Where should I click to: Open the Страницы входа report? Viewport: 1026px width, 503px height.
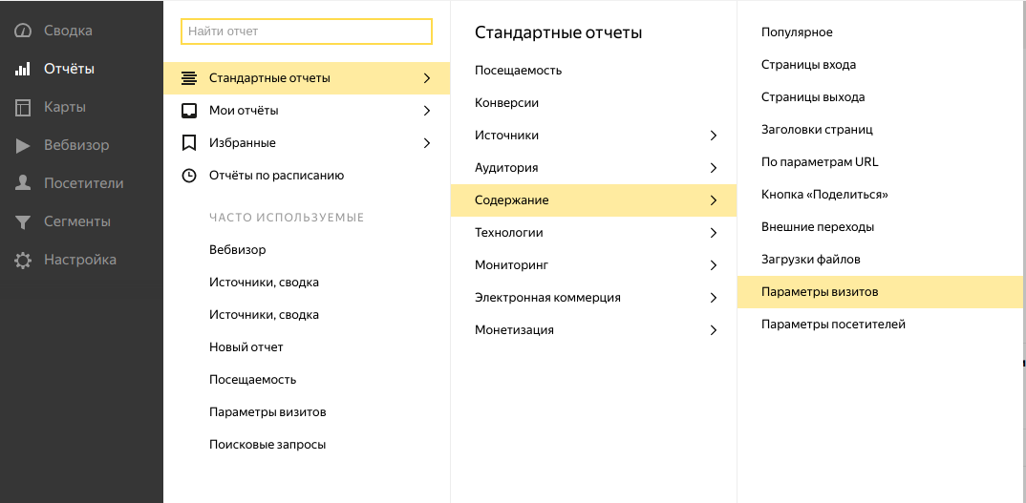(x=808, y=65)
